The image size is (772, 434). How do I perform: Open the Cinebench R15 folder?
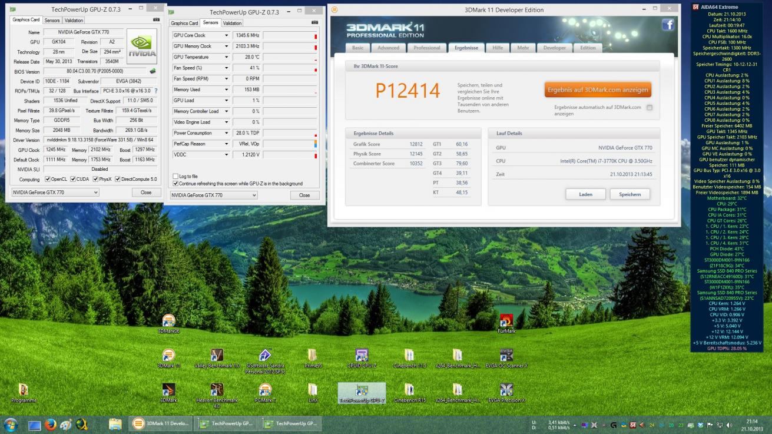point(409,393)
